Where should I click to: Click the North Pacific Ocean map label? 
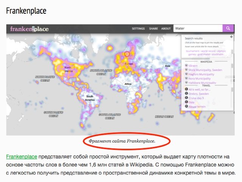point(45,79)
